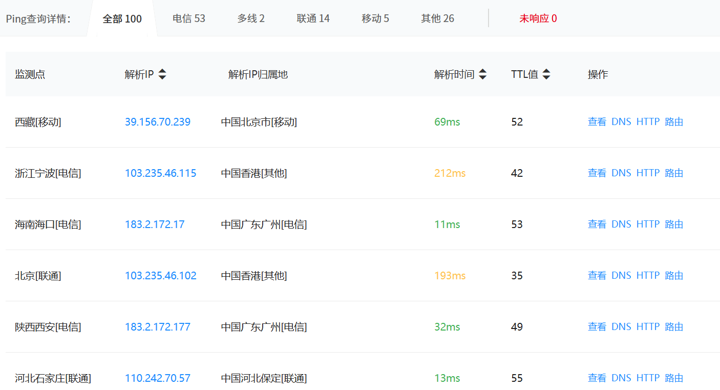
Task: Click 查看 for 河北石家庄[联通]
Action: [x=597, y=378]
